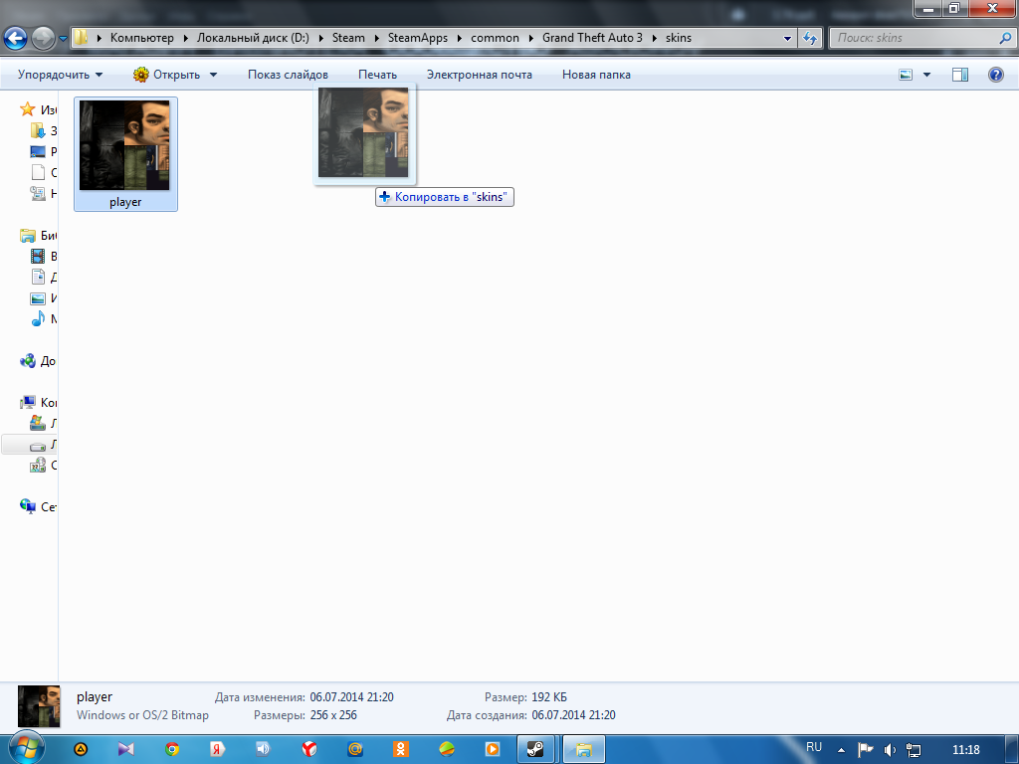Image resolution: width=1019 pixels, height=764 pixels.
Task: Open the view options dropdown arrow
Action: [926, 75]
